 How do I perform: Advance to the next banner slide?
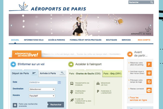pos(151,25)
